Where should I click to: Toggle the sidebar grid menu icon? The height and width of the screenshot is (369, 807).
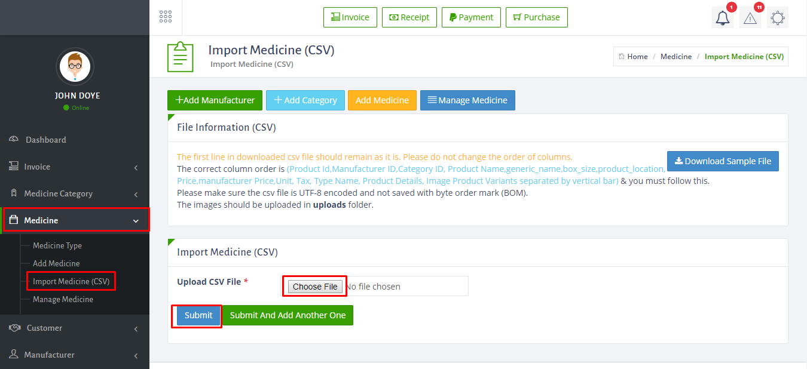166,17
